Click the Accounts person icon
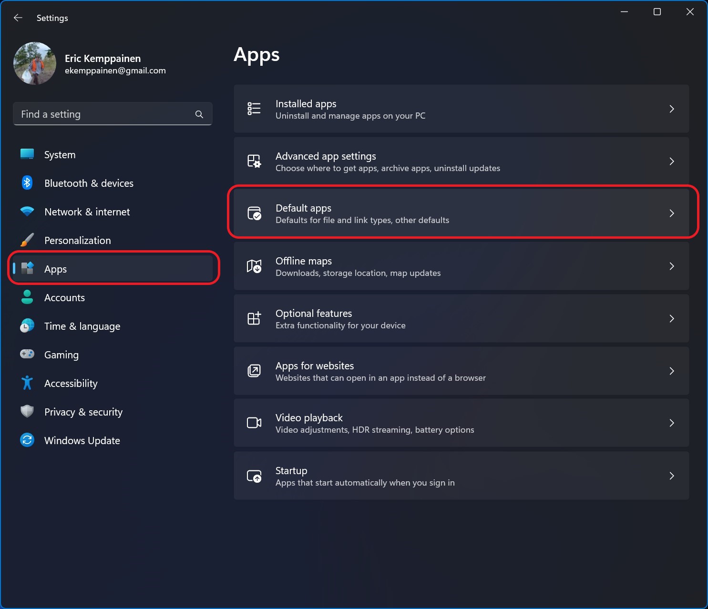Screen dimensions: 708x609 pyautogui.click(x=27, y=297)
